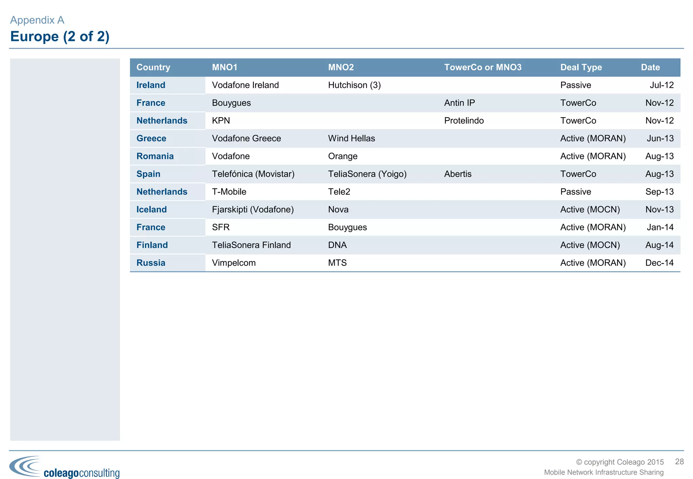
Task: Click the Russia country cell
Action: 151,263
